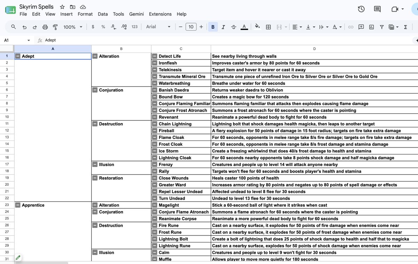The width and height of the screenshot is (418, 264).
Task: Open the zoom 100% dropdown
Action: 73,27
